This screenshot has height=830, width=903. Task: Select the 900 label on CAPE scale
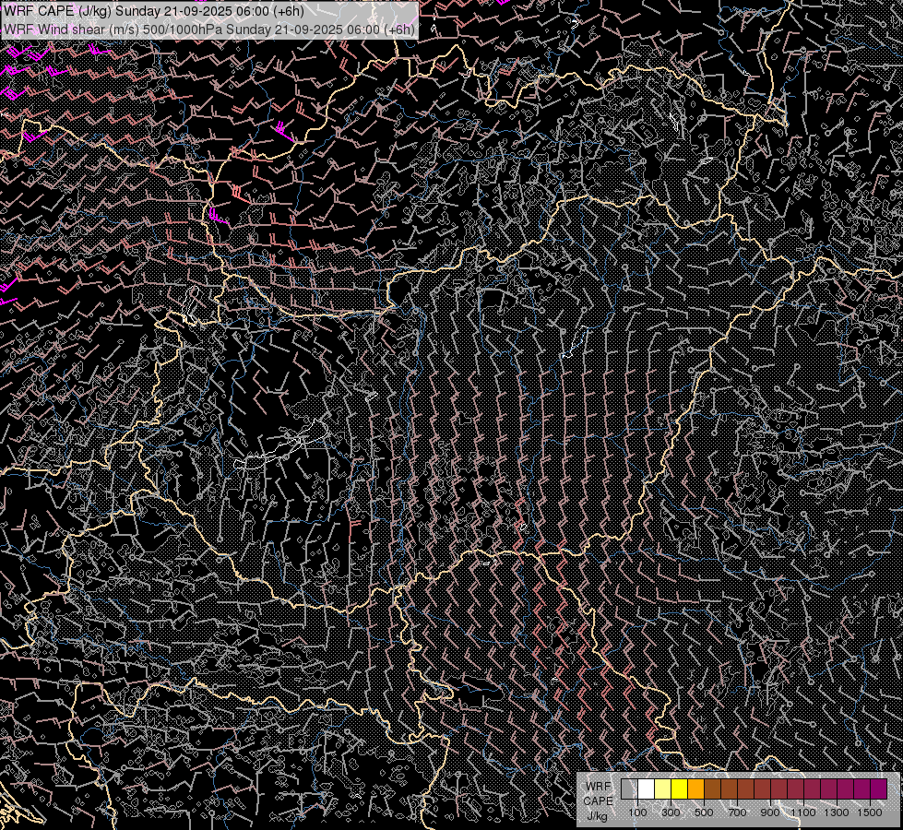tap(770, 812)
